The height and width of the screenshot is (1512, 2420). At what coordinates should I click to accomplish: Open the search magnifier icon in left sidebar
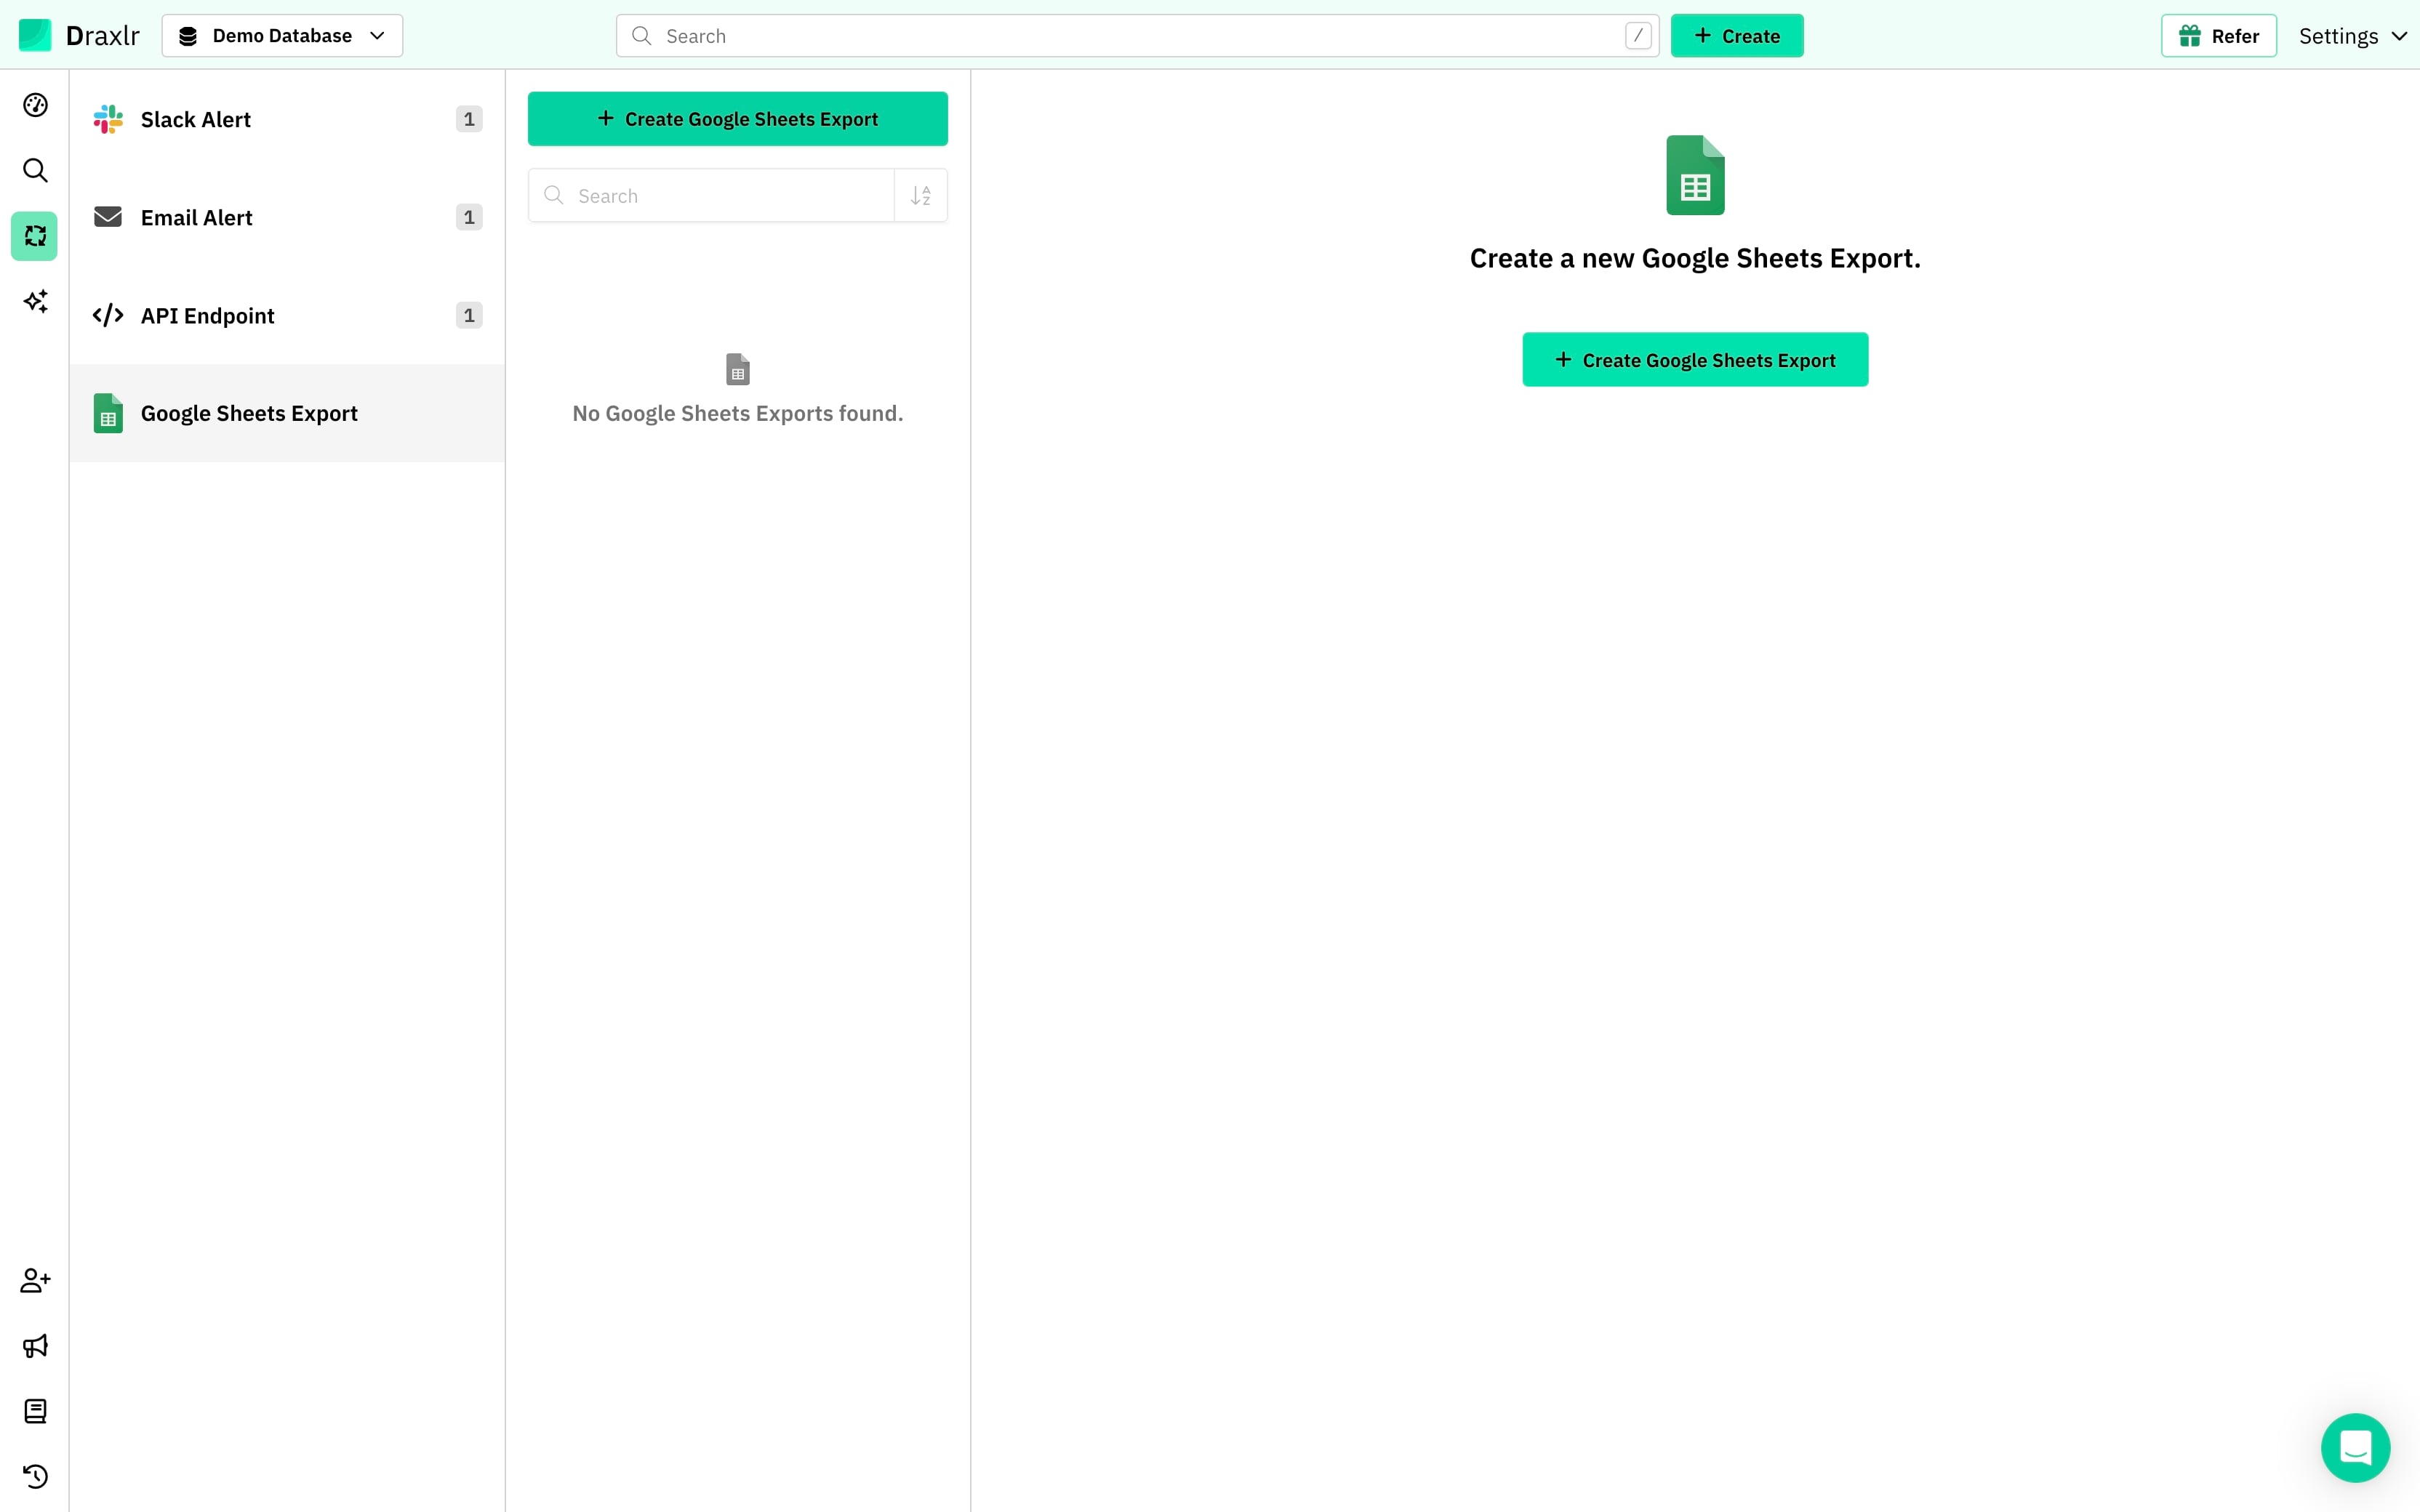[x=35, y=170]
